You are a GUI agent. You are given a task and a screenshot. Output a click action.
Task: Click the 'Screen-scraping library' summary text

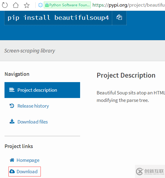(x=30, y=51)
